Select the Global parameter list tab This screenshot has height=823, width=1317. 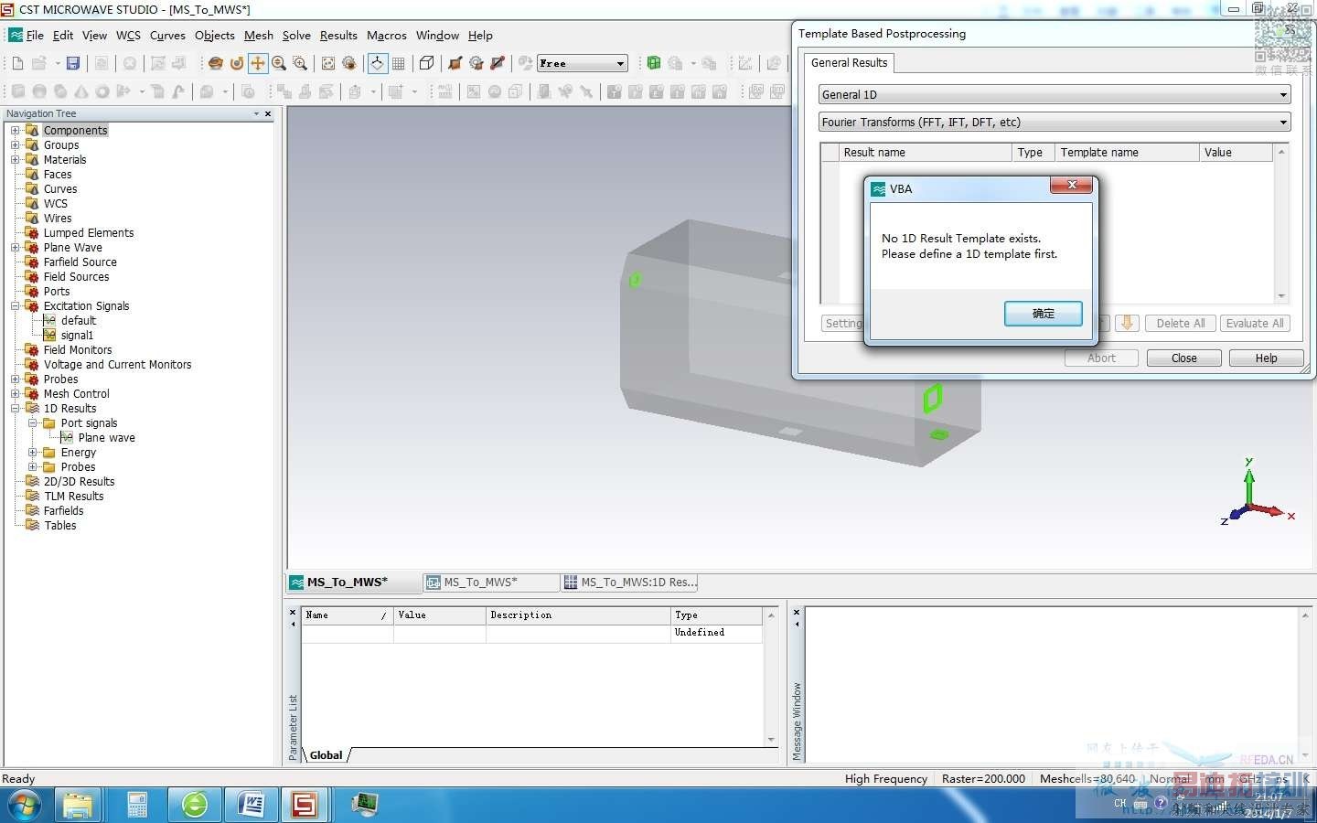click(326, 755)
